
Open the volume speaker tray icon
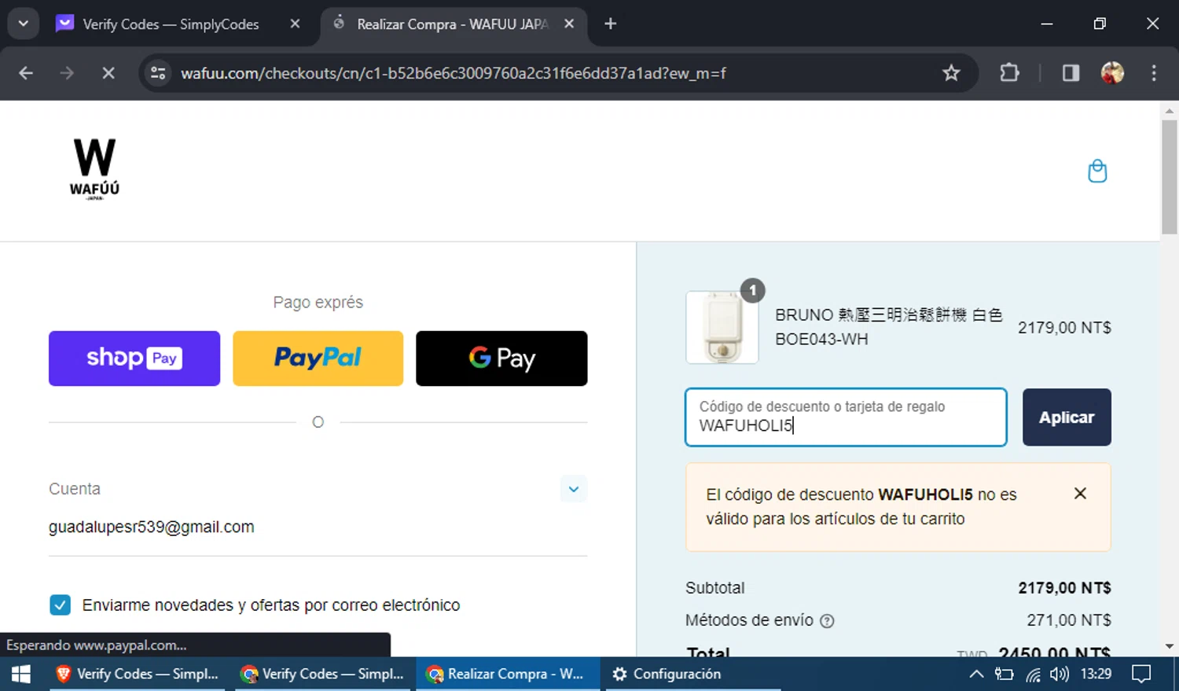click(1060, 674)
